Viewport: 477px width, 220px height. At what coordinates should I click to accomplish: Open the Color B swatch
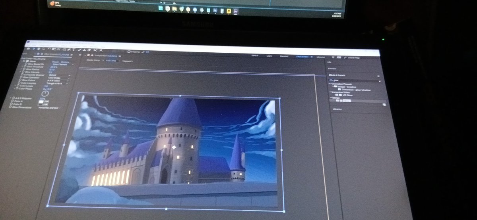[x=41, y=105]
